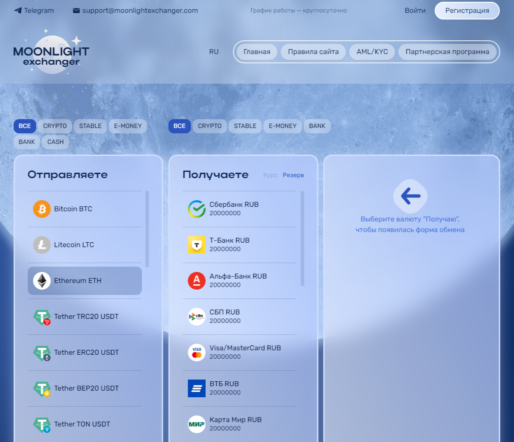Screen dimensions: 514x442
Task: Click the Регистрация button
Action: pos(467,10)
